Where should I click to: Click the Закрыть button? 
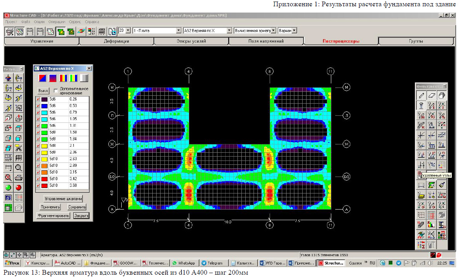(x=81, y=216)
